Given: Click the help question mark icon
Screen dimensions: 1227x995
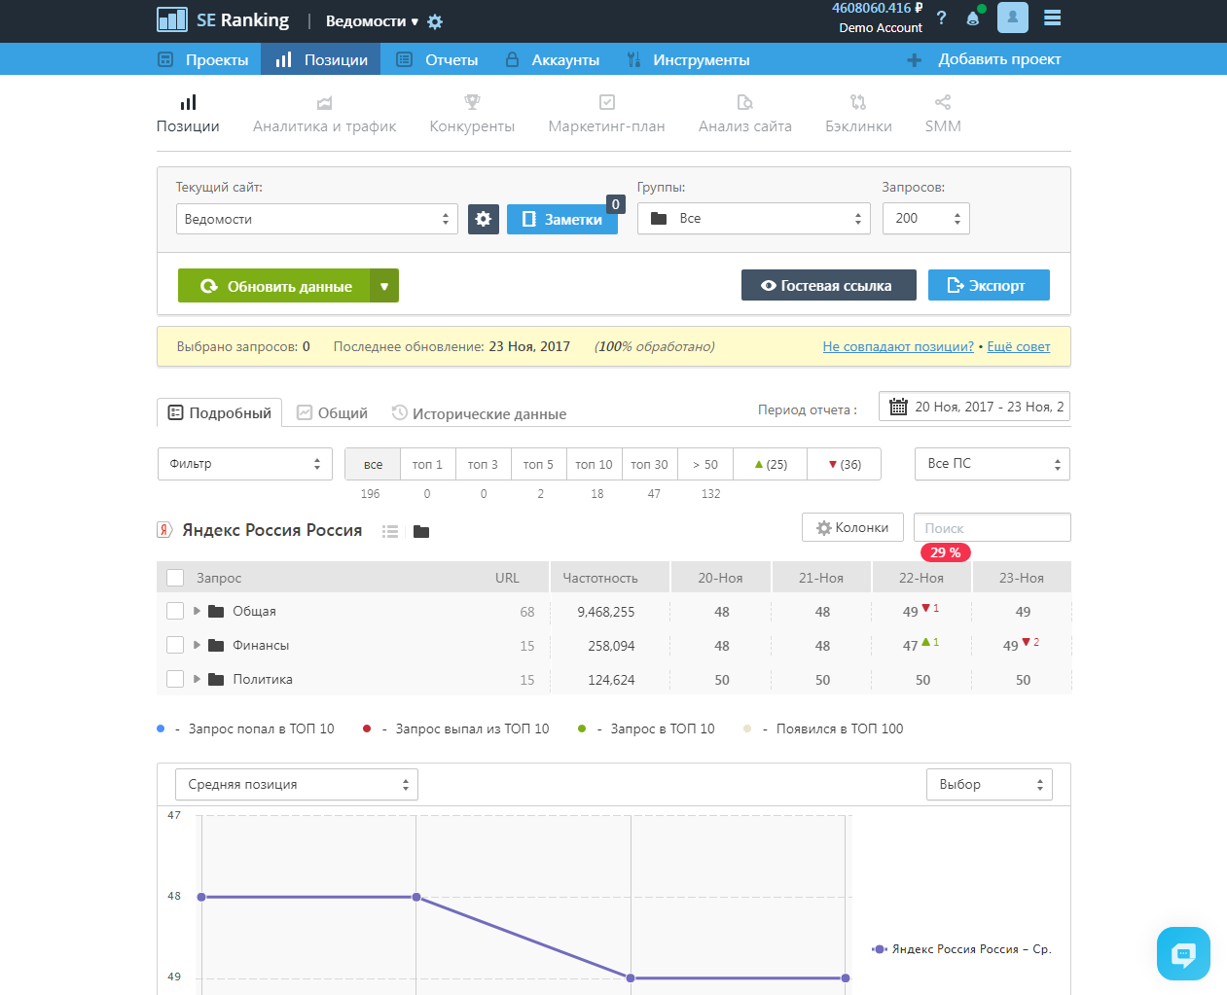Looking at the screenshot, I should (941, 18).
